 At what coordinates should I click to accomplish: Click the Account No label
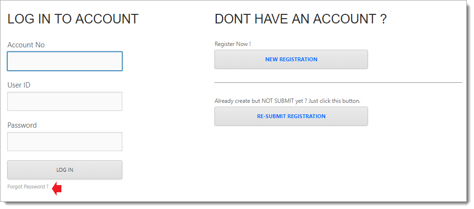pyautogui.click(x=26, y=45)
